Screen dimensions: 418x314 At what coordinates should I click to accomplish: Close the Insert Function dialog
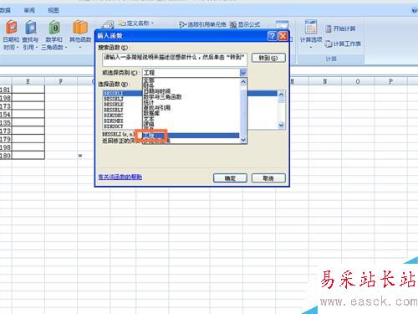[x=283, y=36]
